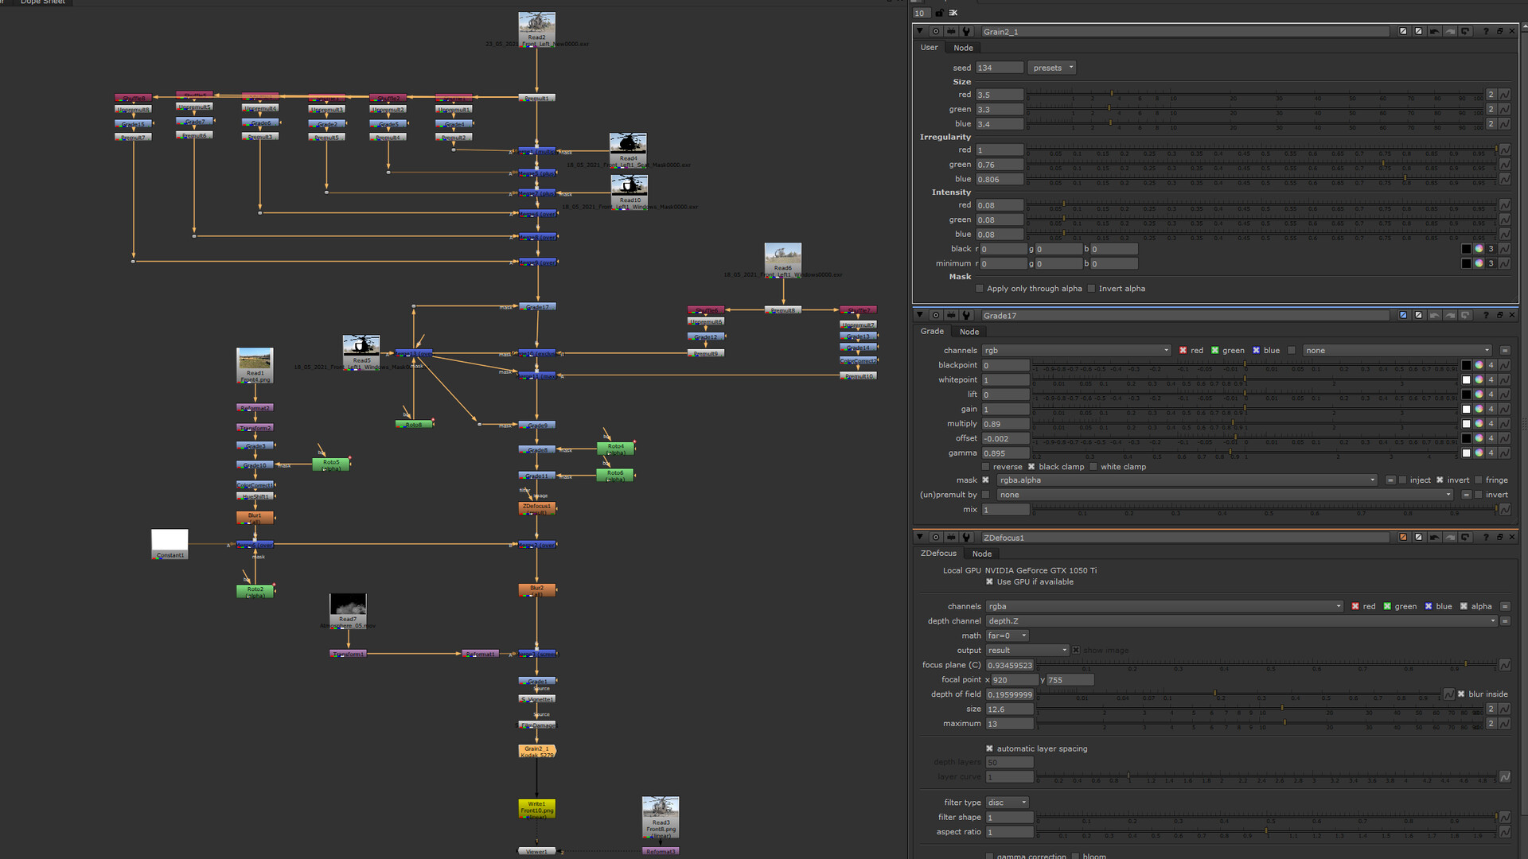Click the blackpoint color swatch

click(x=1466, y=365)
